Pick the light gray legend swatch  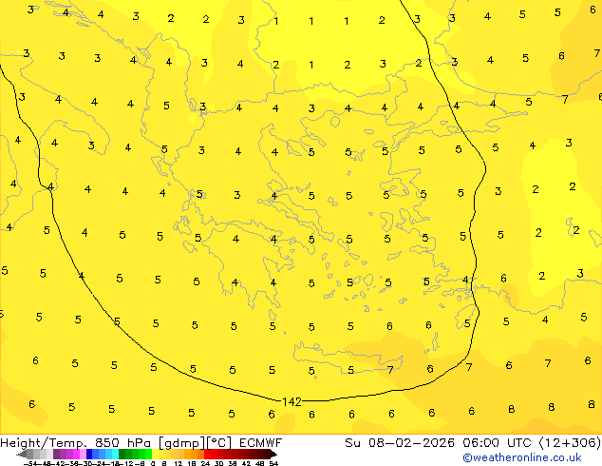49,454
